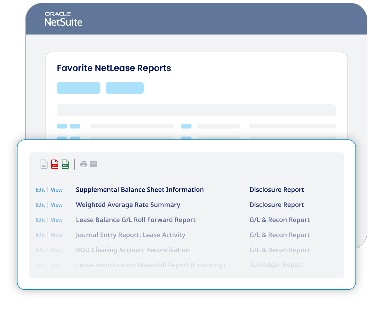Click the printer icon
Viewport: 370px width, 309px height.
click(x=84, y=164)
